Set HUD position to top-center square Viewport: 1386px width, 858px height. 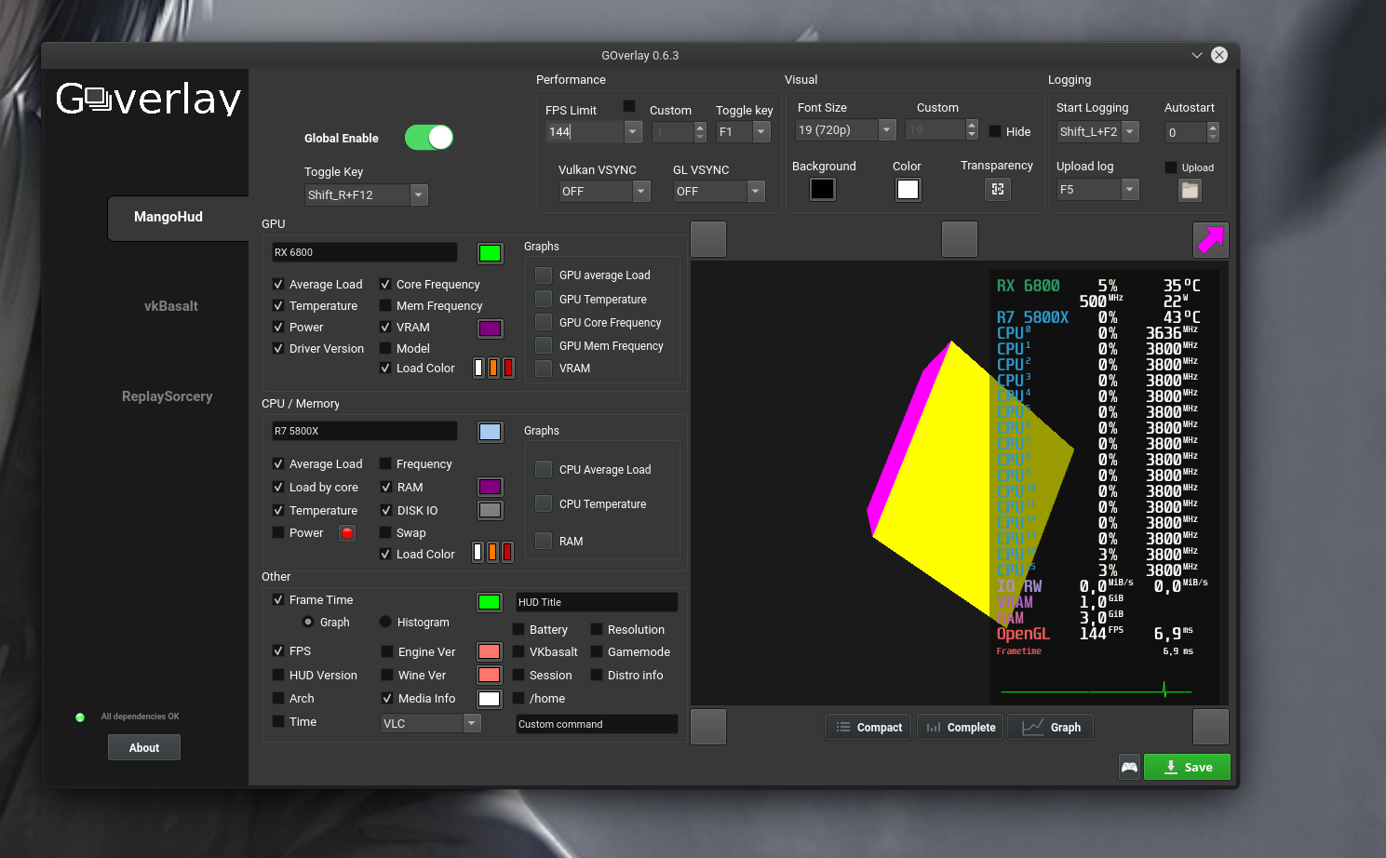click(x=960, y=239)
